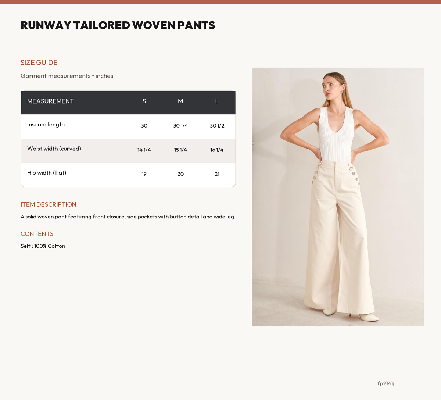This screenshot has width=441, height=400.
Task: Click the hip value 20
Action: pos(180,174)
